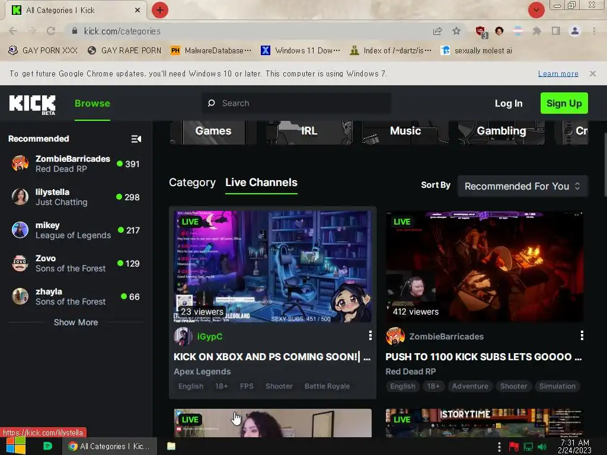Click the Simulation tag on ZombieBarricades card

557,386
